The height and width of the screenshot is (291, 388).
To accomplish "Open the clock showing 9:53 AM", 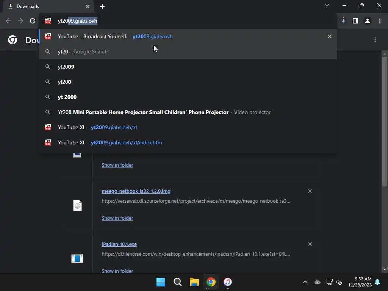I will [360, 282].
